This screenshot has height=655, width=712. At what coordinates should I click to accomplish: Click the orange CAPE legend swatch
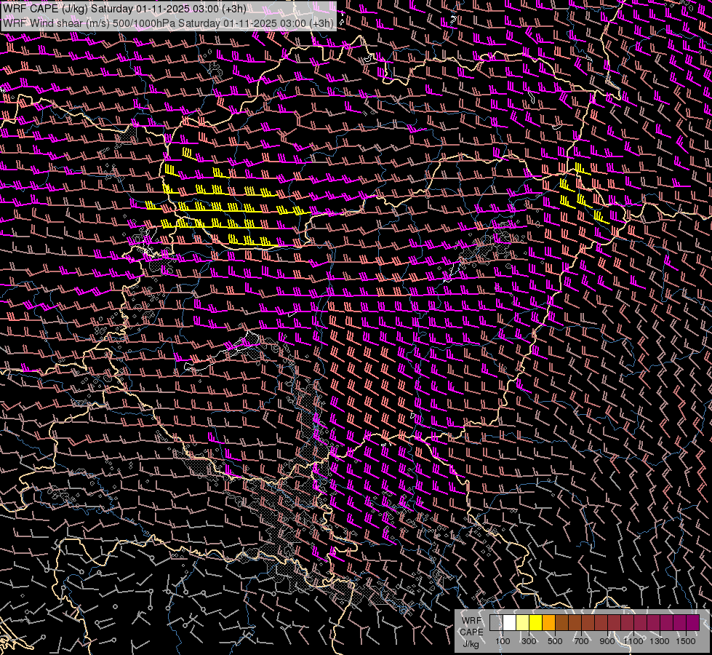point(549,623)
